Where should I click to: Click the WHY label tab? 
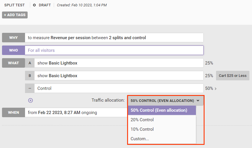coord(14,38)
